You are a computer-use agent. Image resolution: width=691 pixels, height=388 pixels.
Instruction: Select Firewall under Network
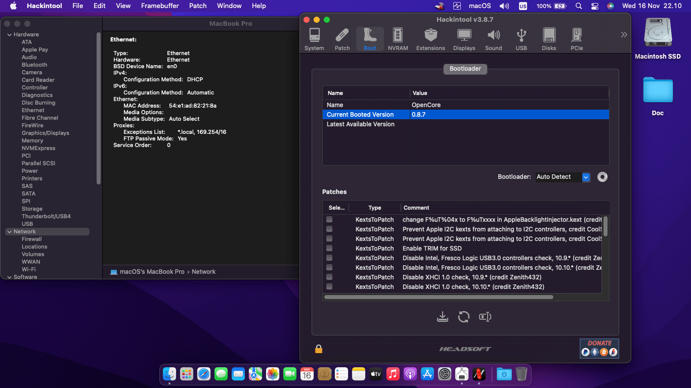click(x=31, y=239)
